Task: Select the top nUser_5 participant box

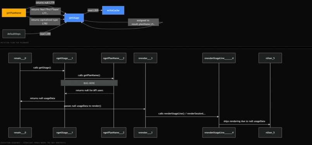Action: point(270,58)
